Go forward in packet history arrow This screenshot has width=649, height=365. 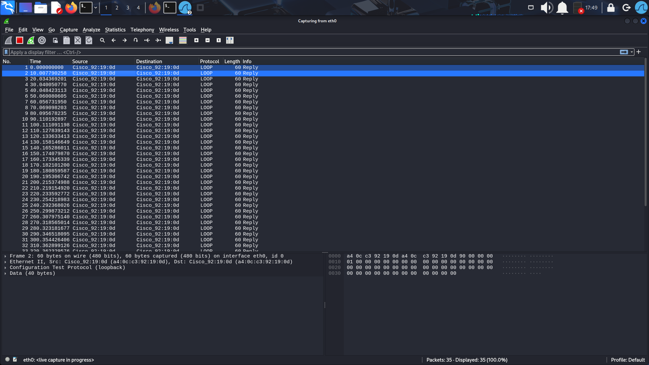click(125, 40)
